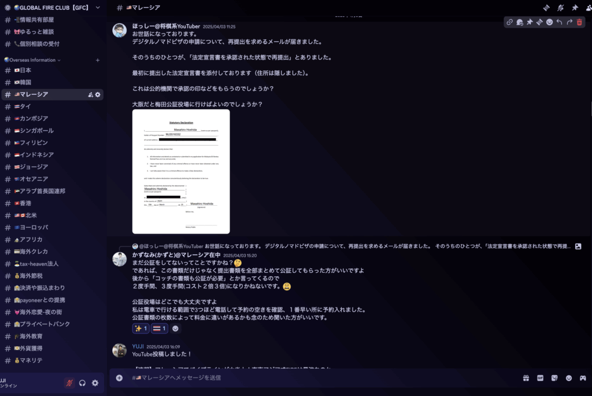The image size is (592, 396).
Task: Send a gift with the gift box icon
Action: point(526,378)
